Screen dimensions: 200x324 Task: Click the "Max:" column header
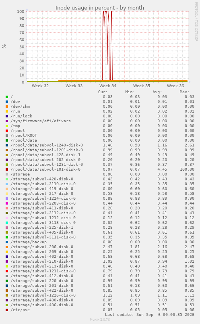pos(184,92)
